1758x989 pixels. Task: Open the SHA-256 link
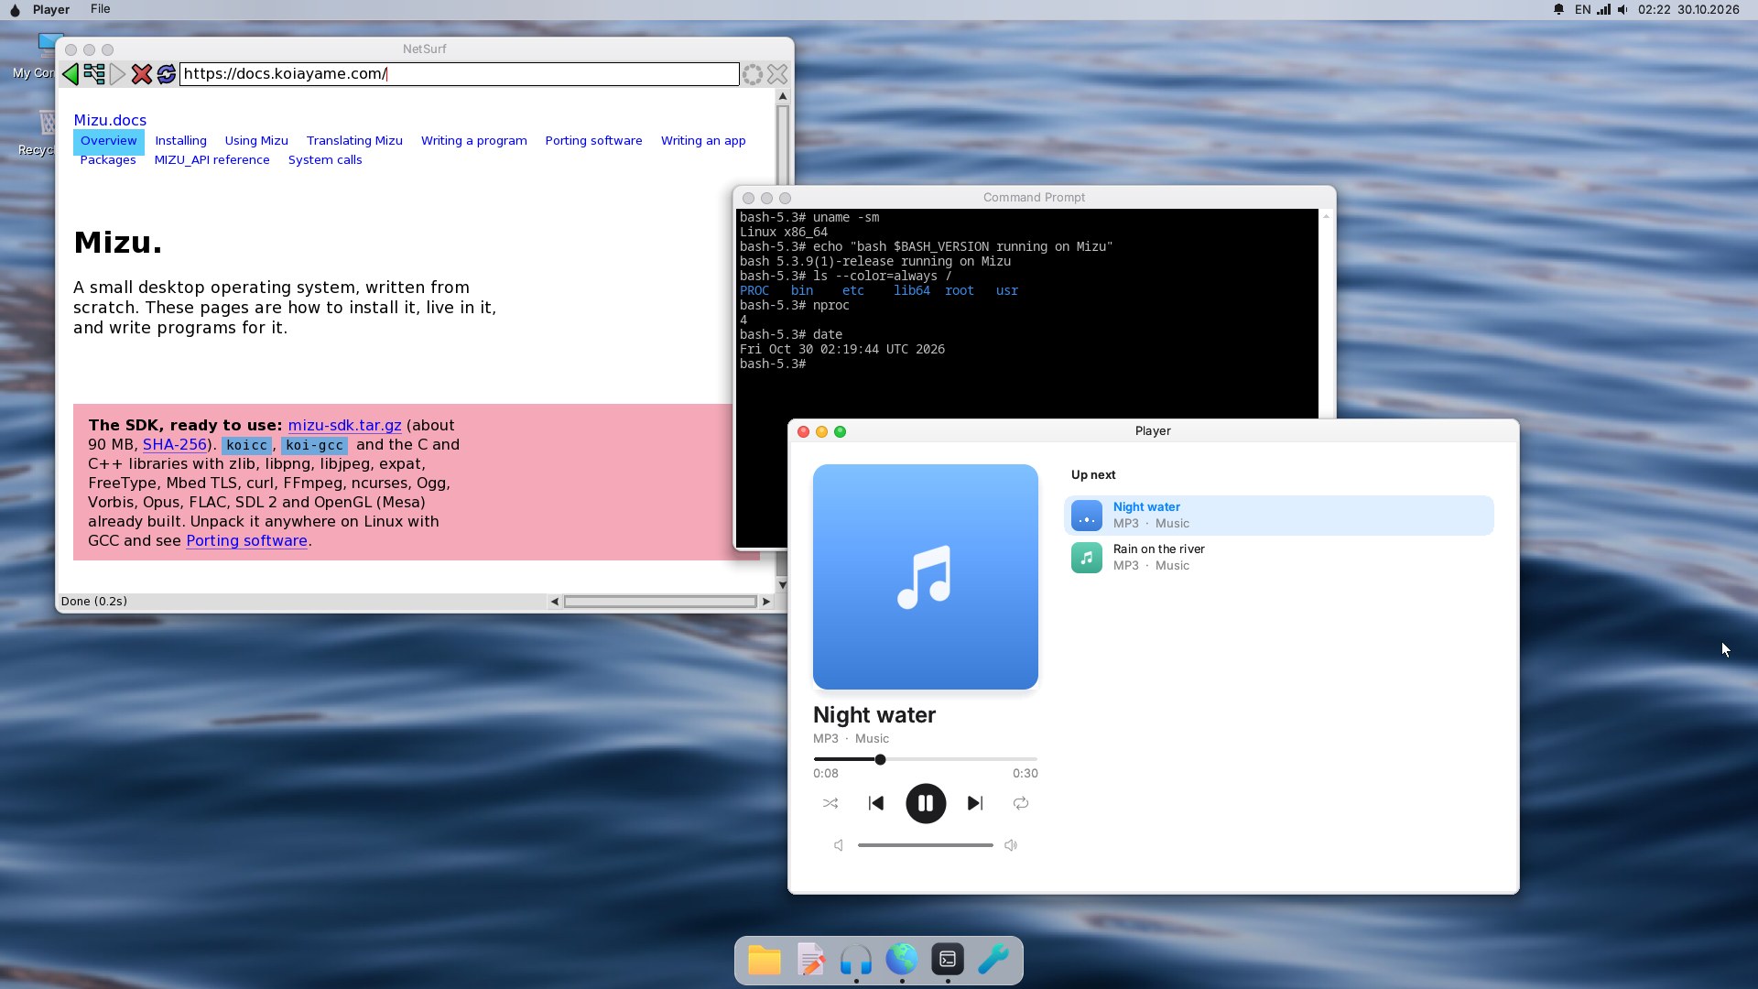tap(175, 445)
